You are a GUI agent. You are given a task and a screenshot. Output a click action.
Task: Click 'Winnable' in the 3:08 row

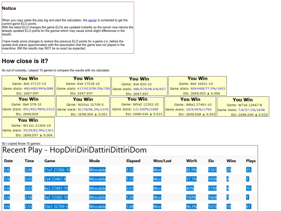pyautogui.click(x=97, y=170)
